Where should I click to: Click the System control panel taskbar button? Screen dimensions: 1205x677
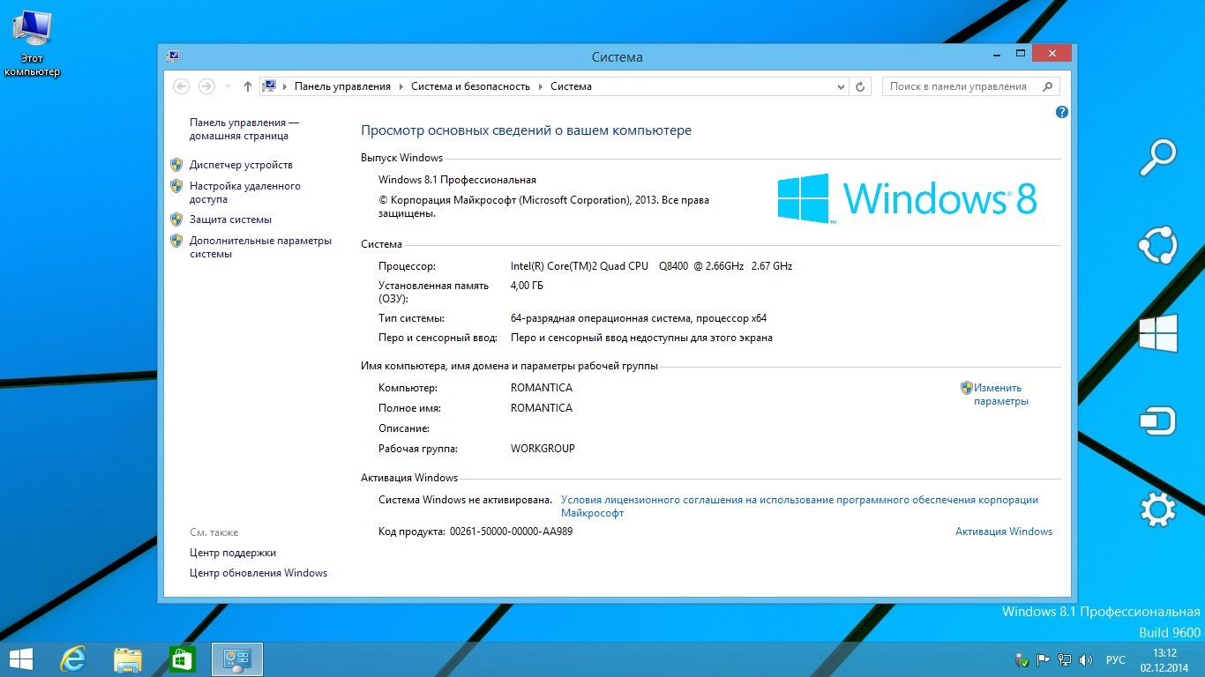tap(236, 658)
